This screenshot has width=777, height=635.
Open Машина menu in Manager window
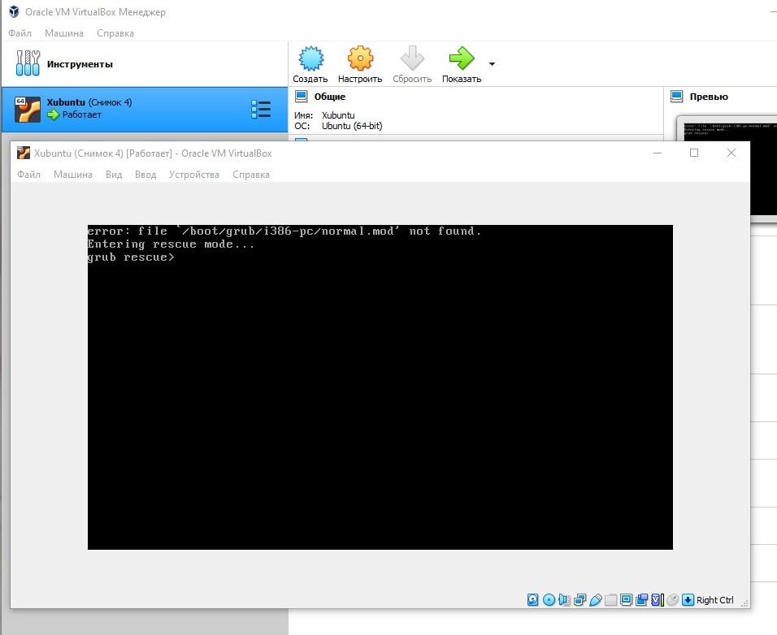click(64, 33)
